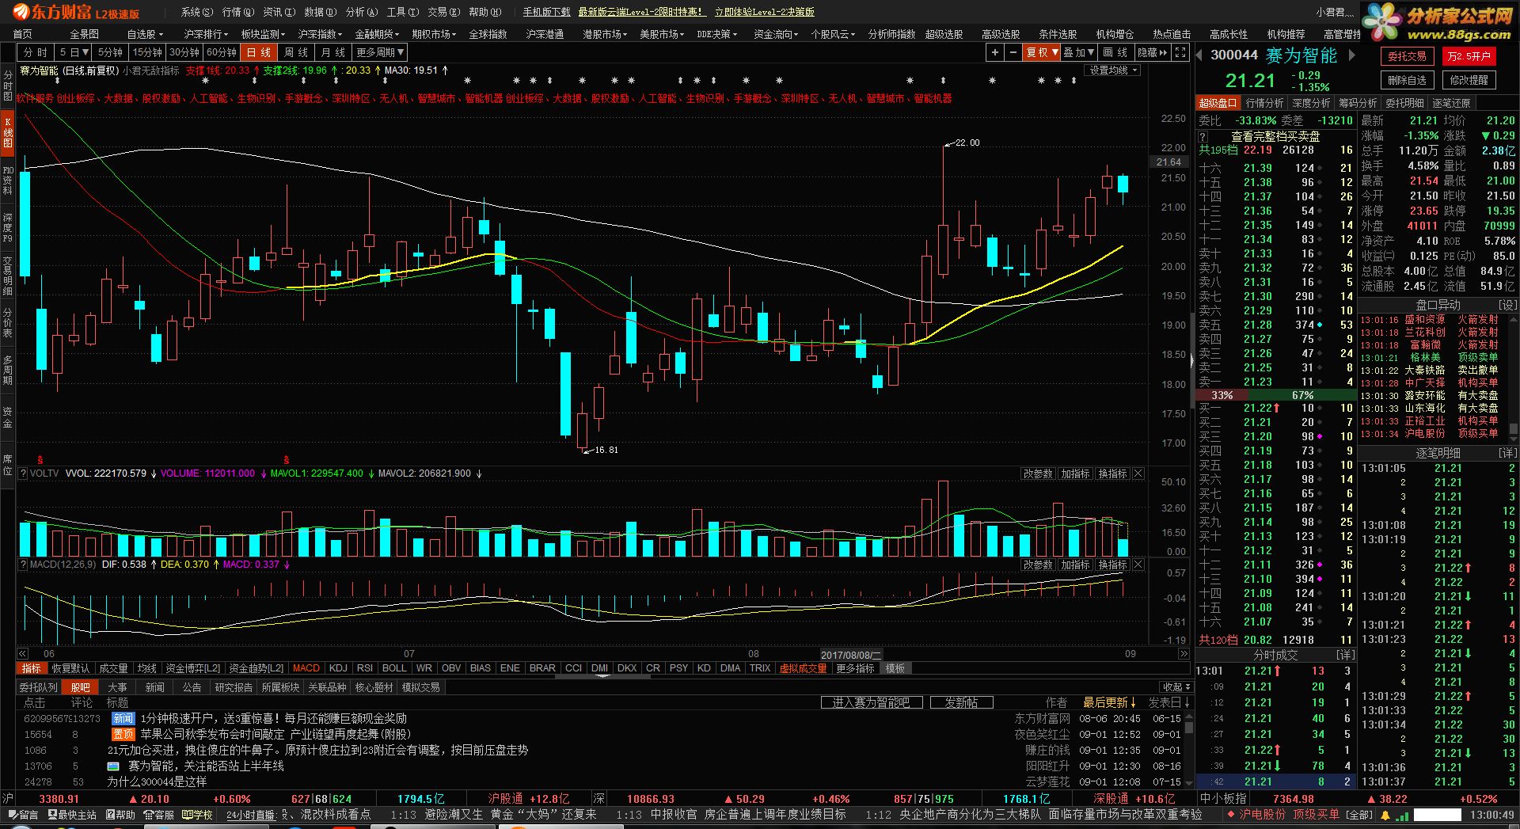Switch chart to 月线 monthly view
The image size is (1520, 829).
click(333, 52)
